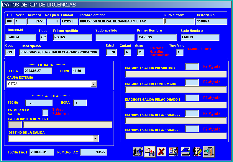Click the DIAGNOST.SALIDA PRESUNTIVO code box
The height and width of the screenshot is (162, 233).
[192, 67]
